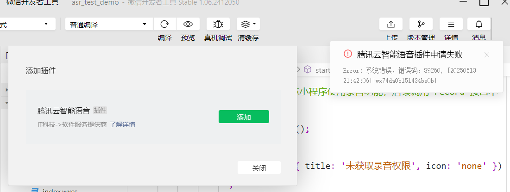This screenshot has height=192, width=510.
Task: Open the 清缓存 layers dropdown
Action: [x=248, y=24]
